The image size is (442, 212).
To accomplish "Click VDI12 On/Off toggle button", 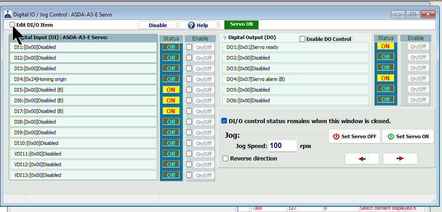I will (203, 164).
